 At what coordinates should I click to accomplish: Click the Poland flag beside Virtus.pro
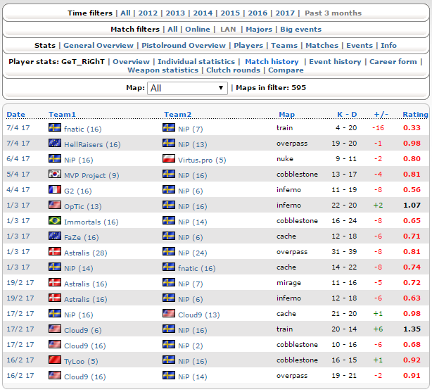169,158
